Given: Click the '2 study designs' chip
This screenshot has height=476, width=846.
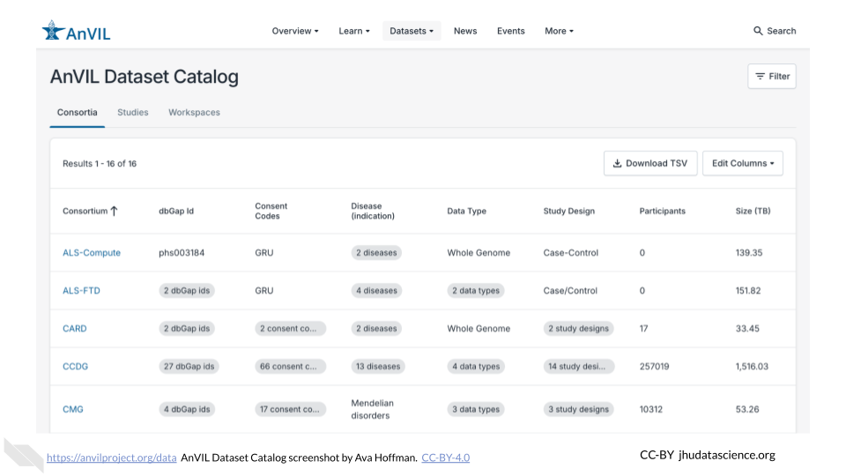Looking at the screenshot, I should point(578,328).
